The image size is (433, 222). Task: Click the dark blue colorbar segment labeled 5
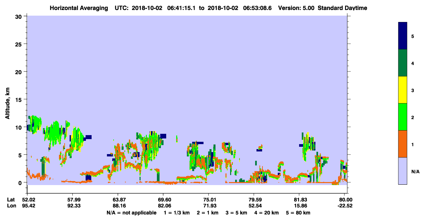[403, 36]
